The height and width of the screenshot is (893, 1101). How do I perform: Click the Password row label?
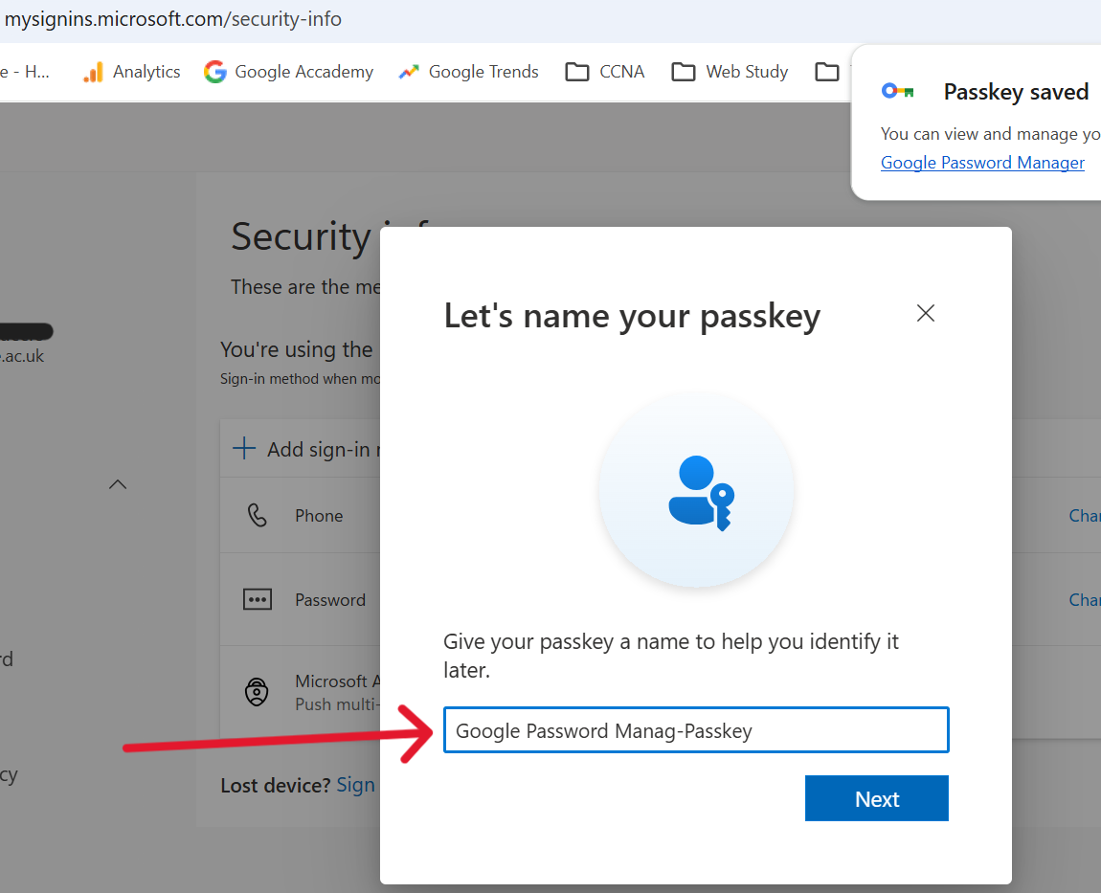(330, 600)
